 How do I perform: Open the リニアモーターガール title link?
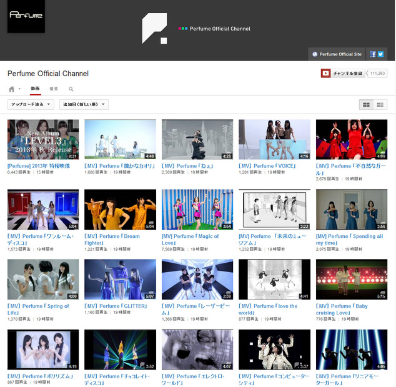pyautogui.click(x=347, y=380)
